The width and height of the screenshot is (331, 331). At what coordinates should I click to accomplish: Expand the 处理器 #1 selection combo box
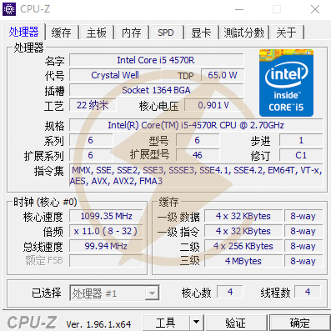coord(115,293)
